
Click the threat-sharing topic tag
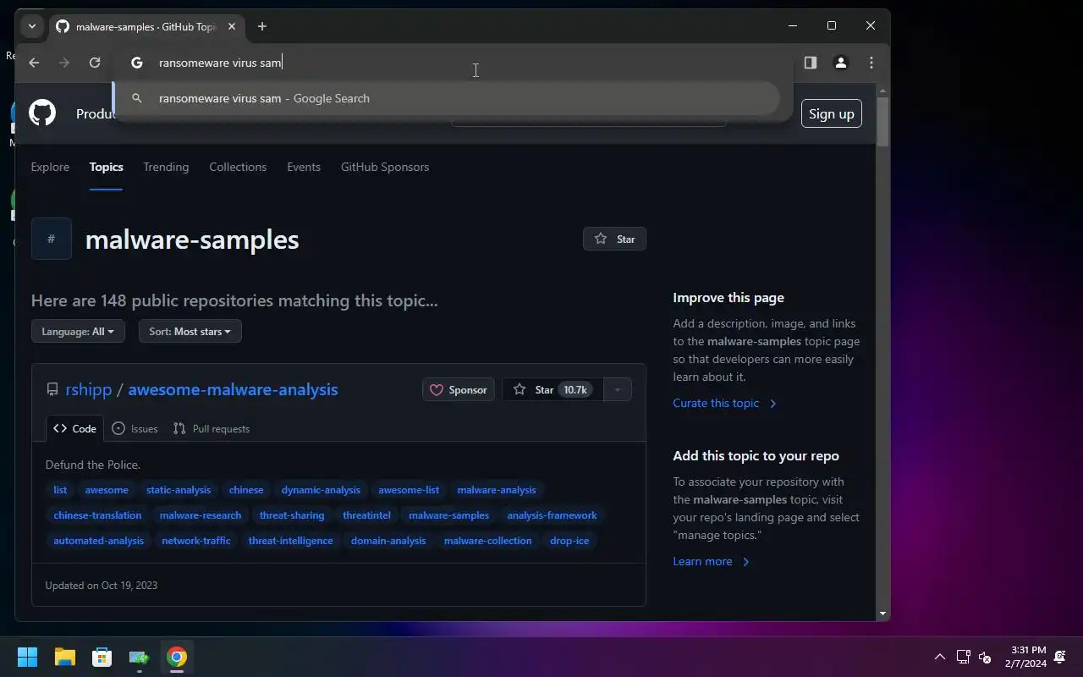tap(292, 515)
